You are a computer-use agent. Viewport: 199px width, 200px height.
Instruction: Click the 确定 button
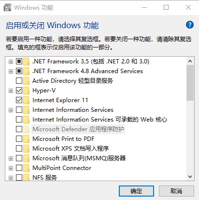tap(136, 191)
